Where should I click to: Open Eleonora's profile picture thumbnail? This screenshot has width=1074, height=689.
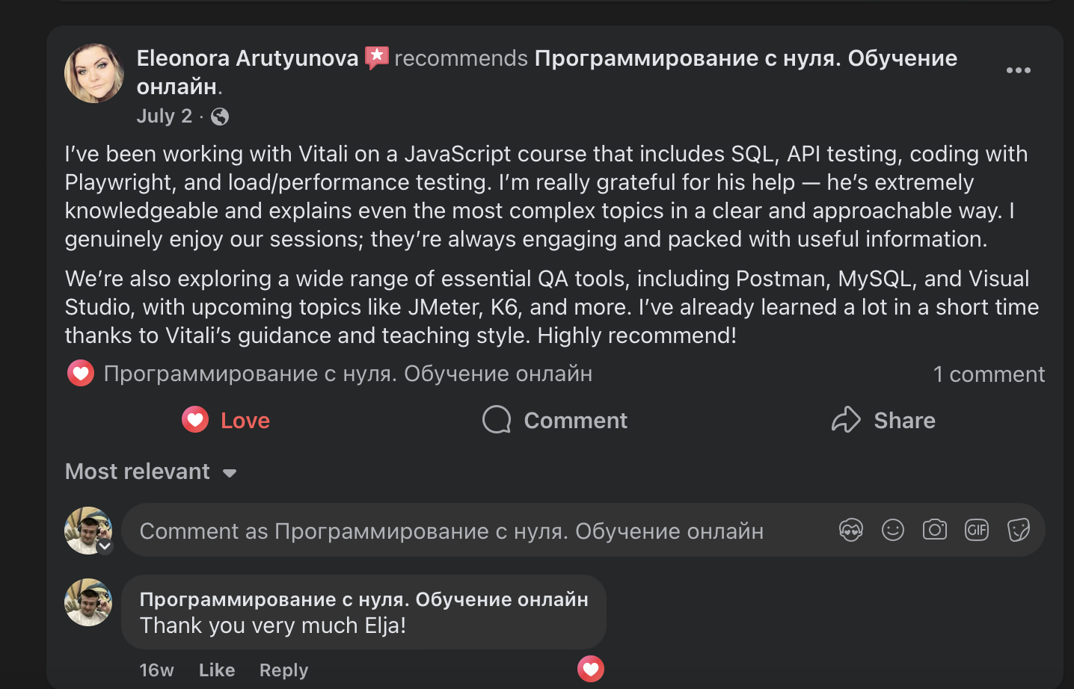click(94, 73)
